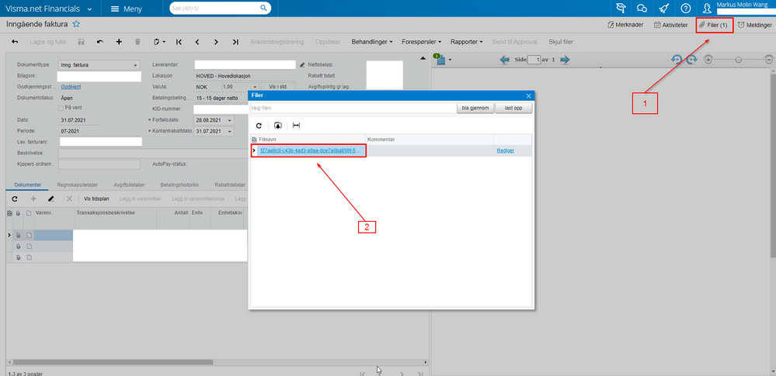Screen dimensions: 776x376
Task: Open the Dokumenttype dropdown
Action: (135, 64)
